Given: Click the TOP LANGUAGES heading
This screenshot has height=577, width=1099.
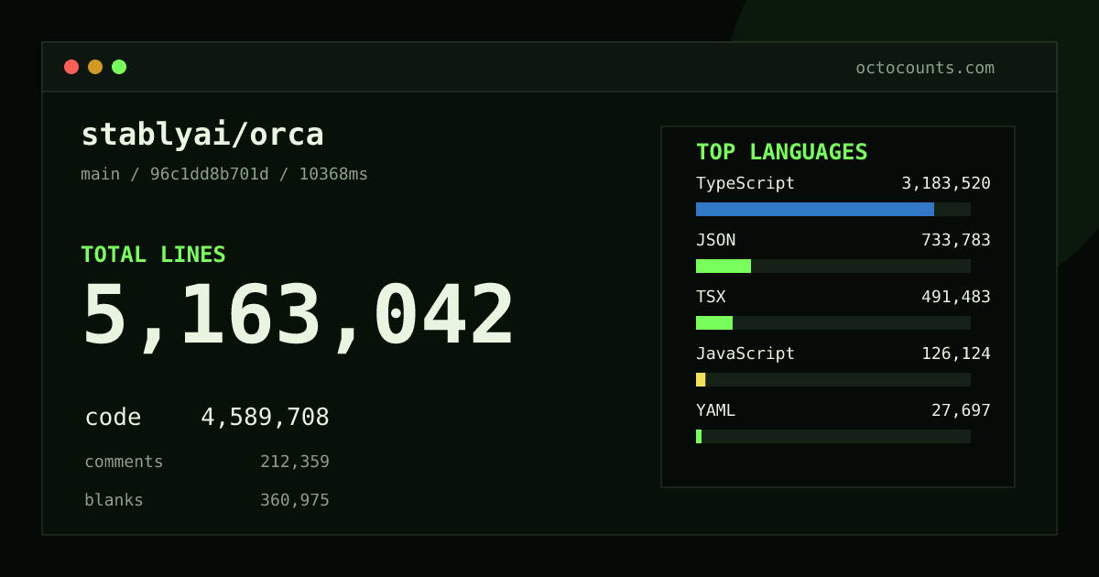Looking at the screenshot, I should point(781,152).
